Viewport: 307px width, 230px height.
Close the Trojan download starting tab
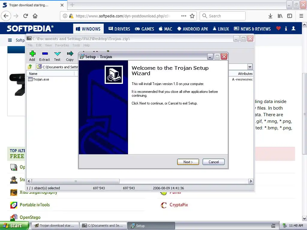[62, 5]
